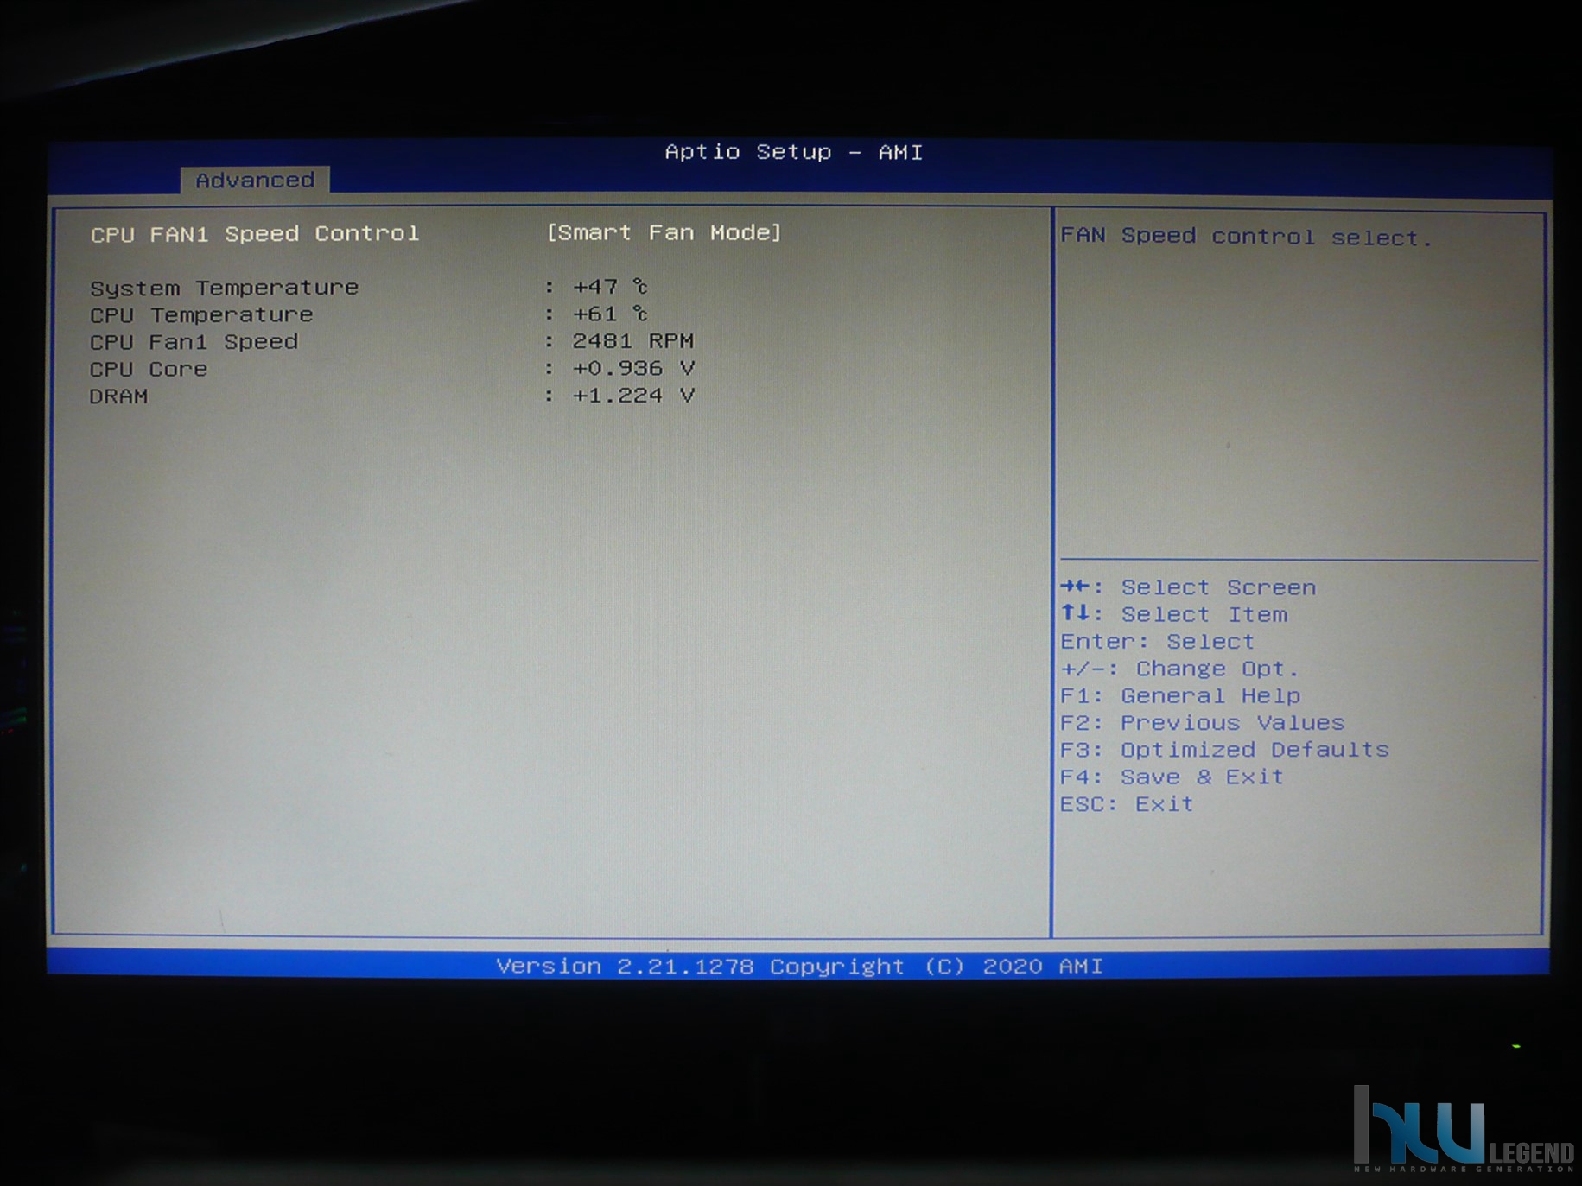Click the +0.936 V CPU Core value
1582x1186 pixels.
(633, 368)
